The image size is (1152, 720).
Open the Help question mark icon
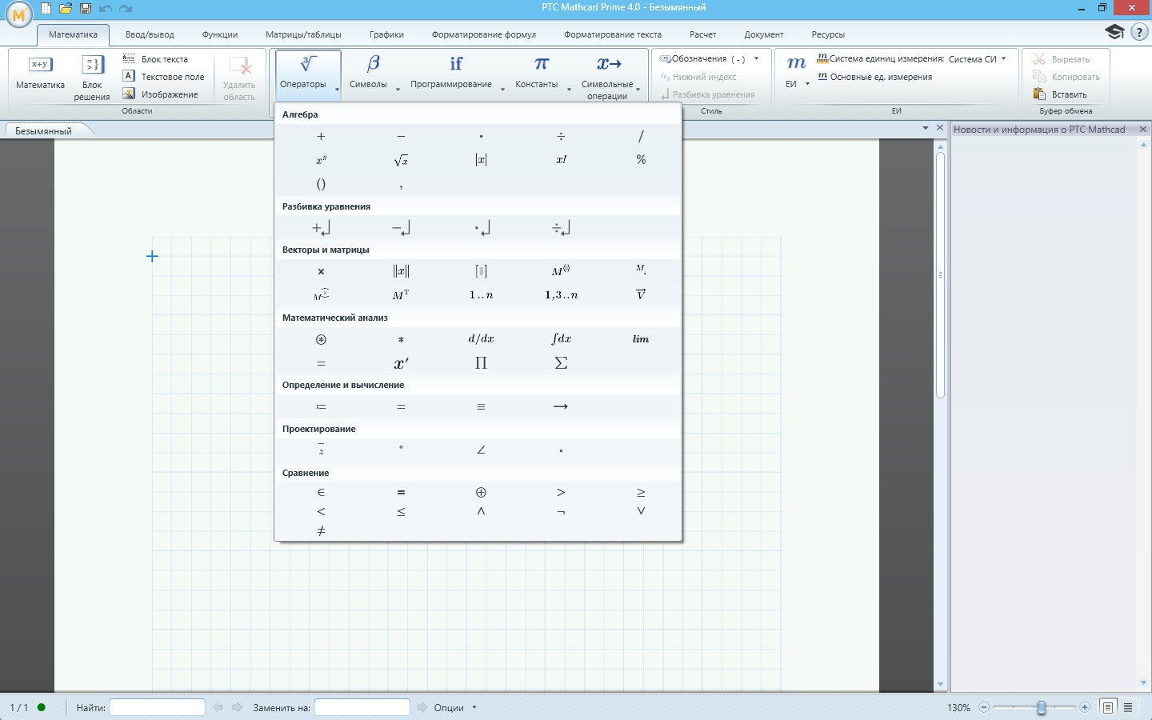1139,32
